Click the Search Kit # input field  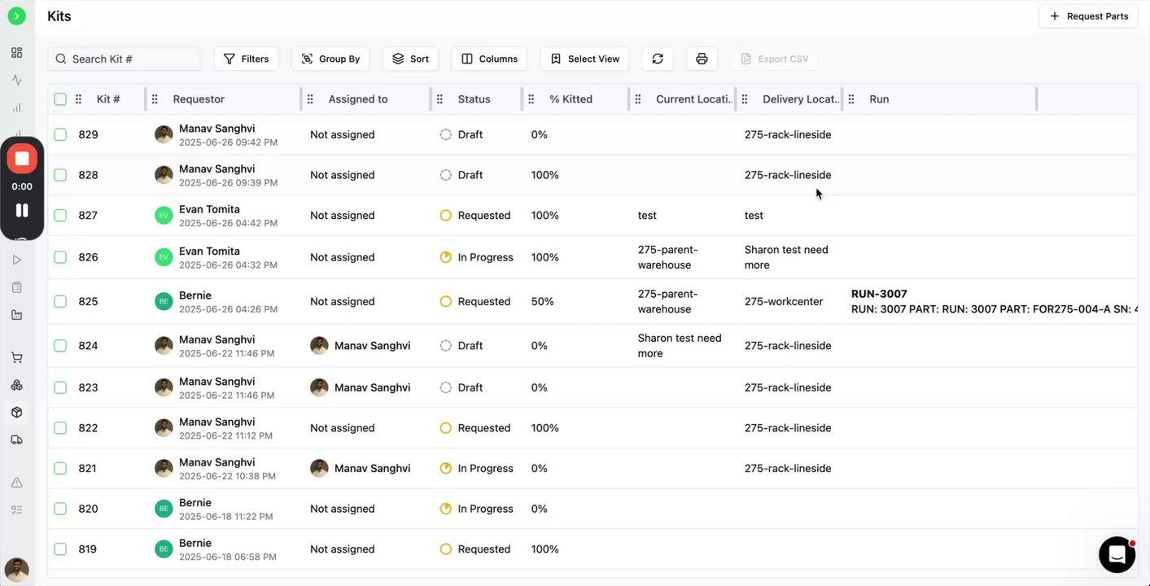(x=130, y=59)
